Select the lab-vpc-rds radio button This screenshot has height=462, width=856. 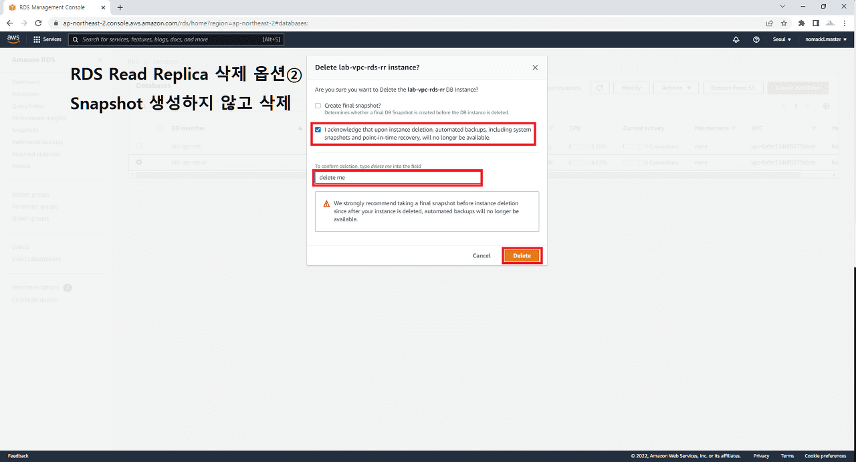139,145
